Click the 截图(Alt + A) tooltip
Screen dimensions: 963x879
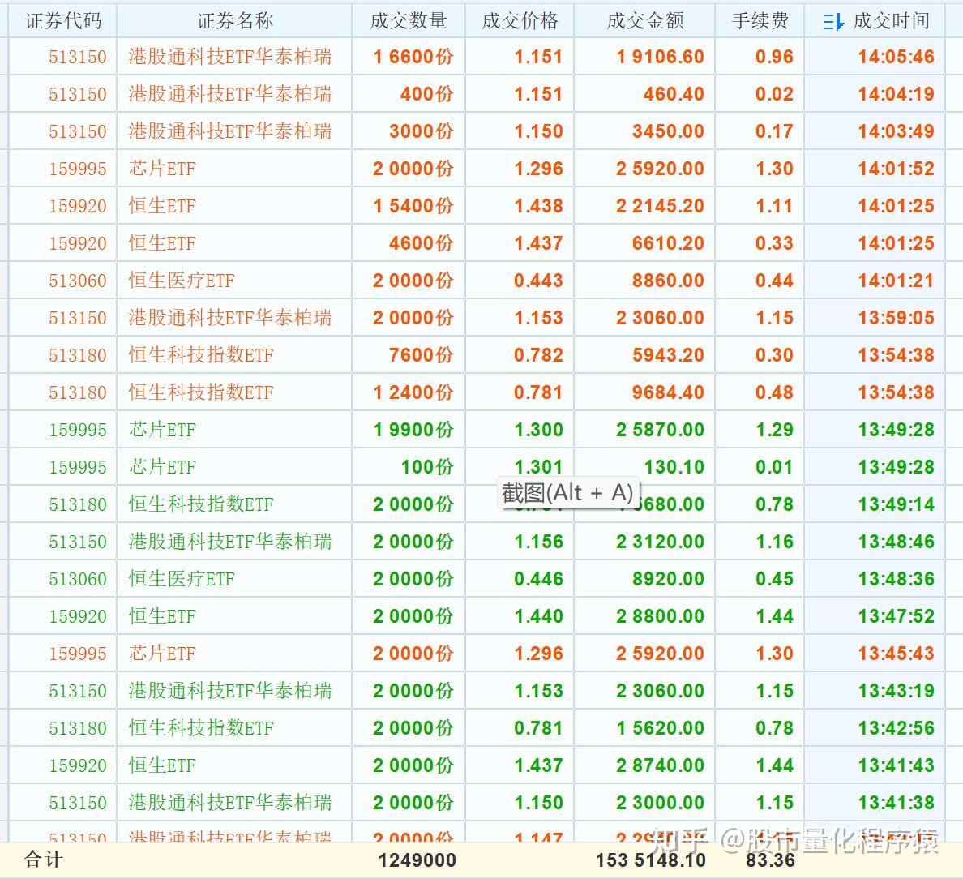567,492
